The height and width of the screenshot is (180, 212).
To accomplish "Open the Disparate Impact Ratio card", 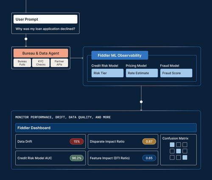I will [123, 141].
